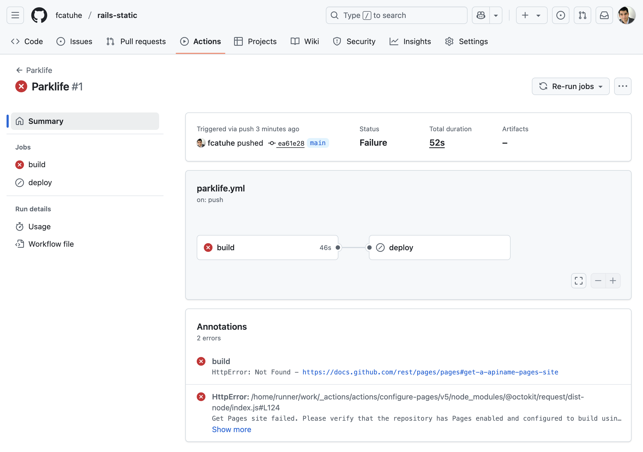Image resolution: width=643 pixels, height=452 pixels.
Task: Switch to the Issues tab
Action: pyautogui.click(x=74, y=41)
